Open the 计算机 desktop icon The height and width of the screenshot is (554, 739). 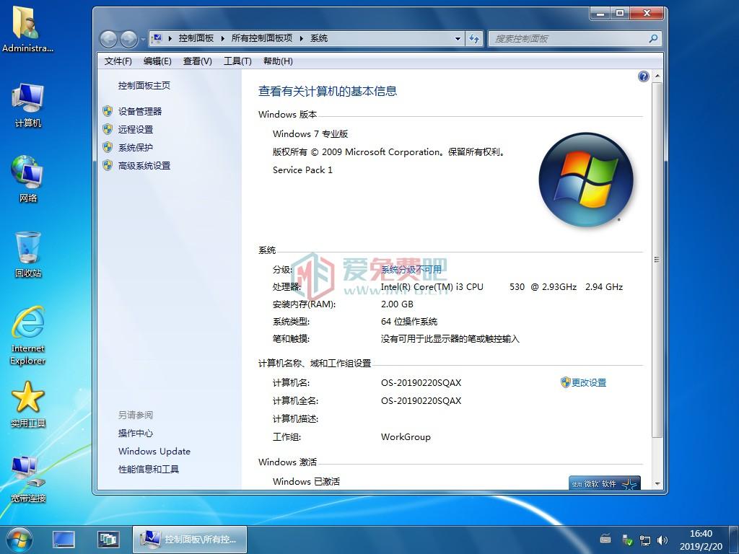27,105
